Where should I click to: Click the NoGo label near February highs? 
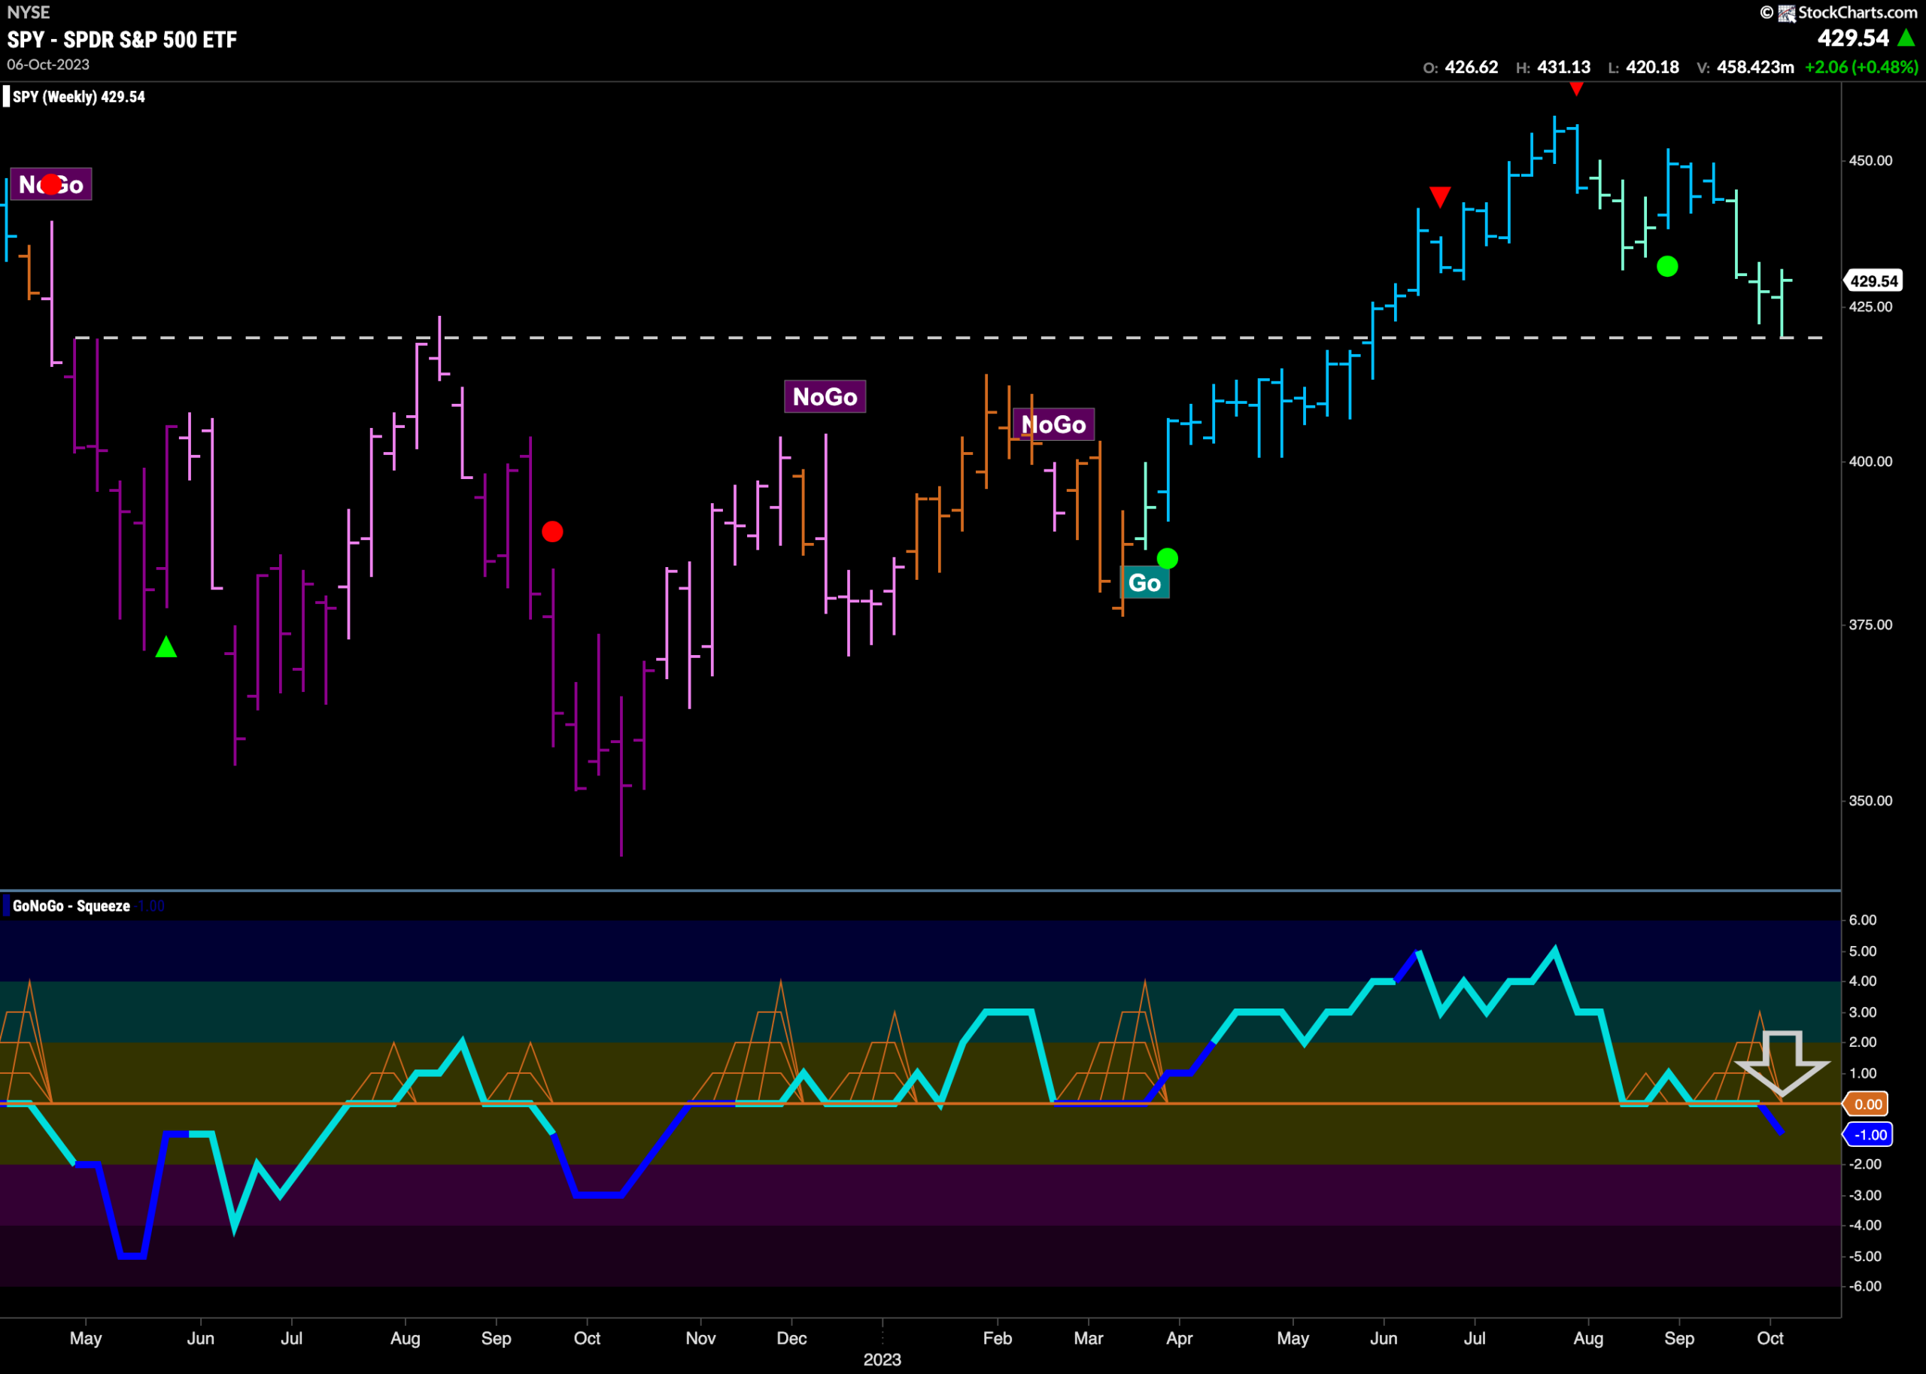(1053, 424)
